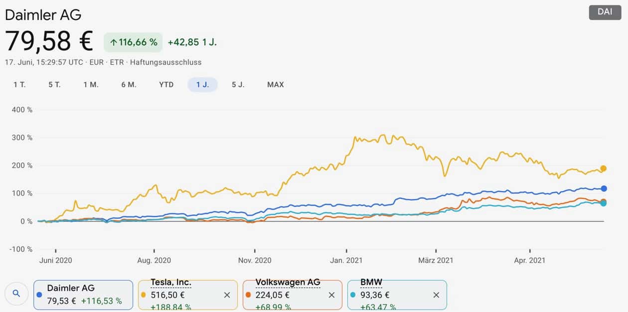Show the MAX time range
The width and height of the screenshot is (628, 312).
point(276,85)
